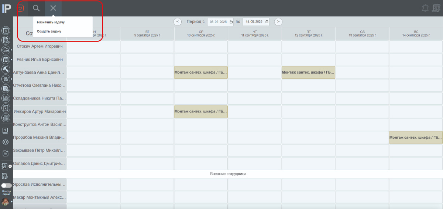Select employee 'Алтунбаева Анна Данил…'
Image resolution: width=443 pixels, height=209 pixels.
tap(40, 73)
